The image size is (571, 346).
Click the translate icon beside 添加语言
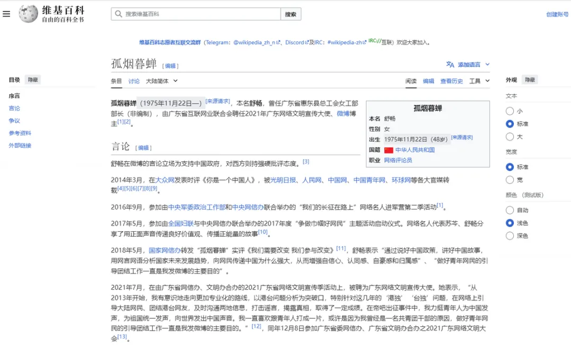coord(450,65)
